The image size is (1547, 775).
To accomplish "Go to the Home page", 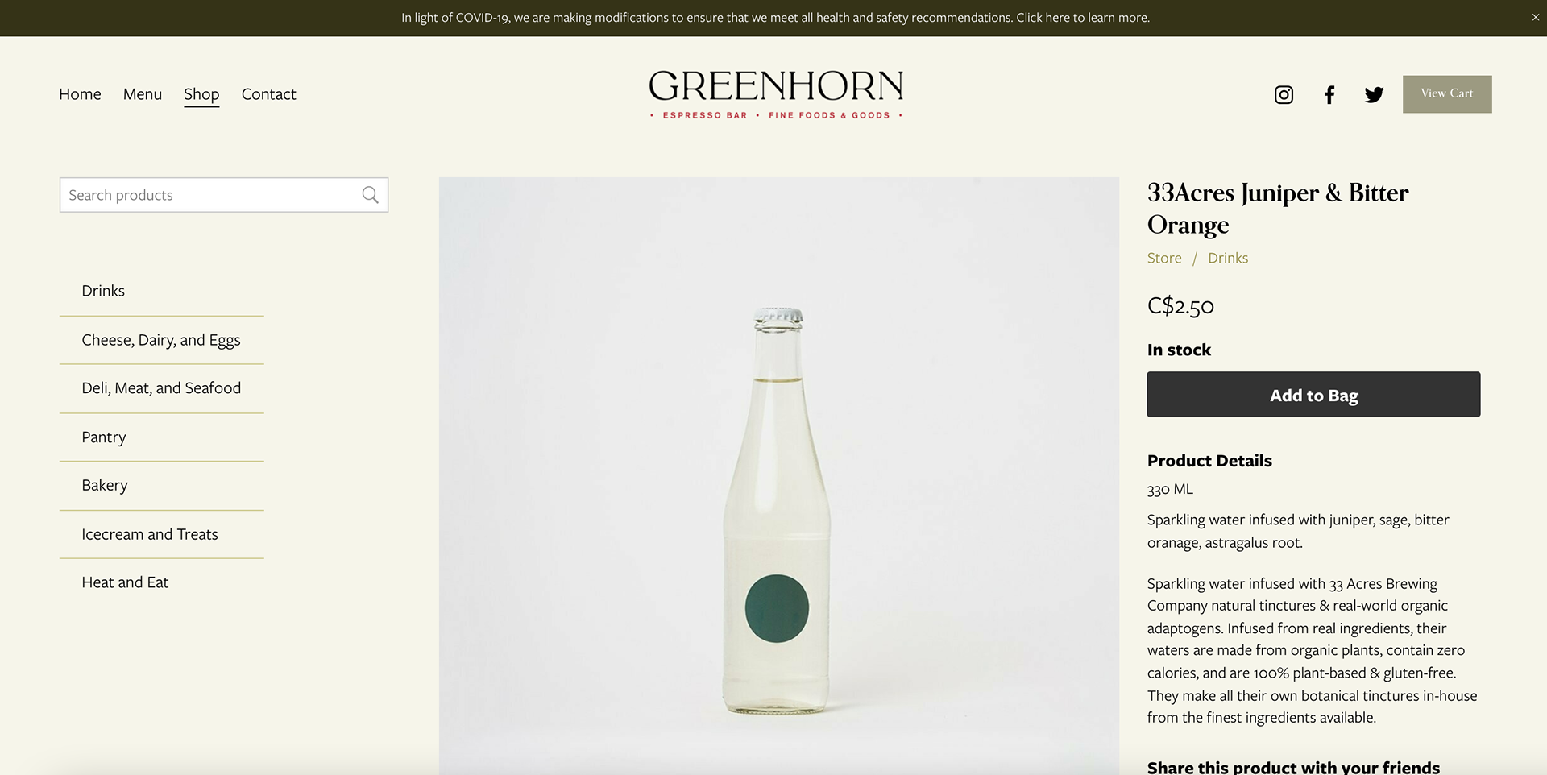I will [80, 94].
